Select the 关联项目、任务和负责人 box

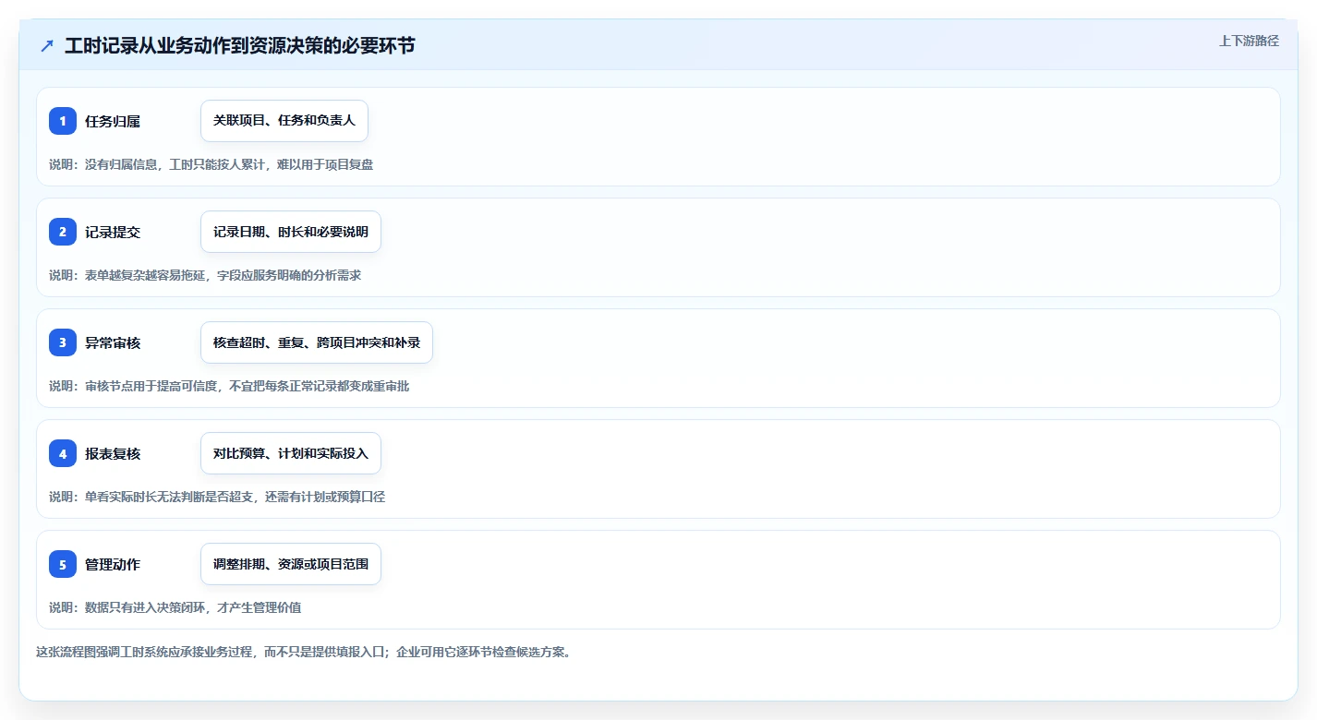coord(284,121)
